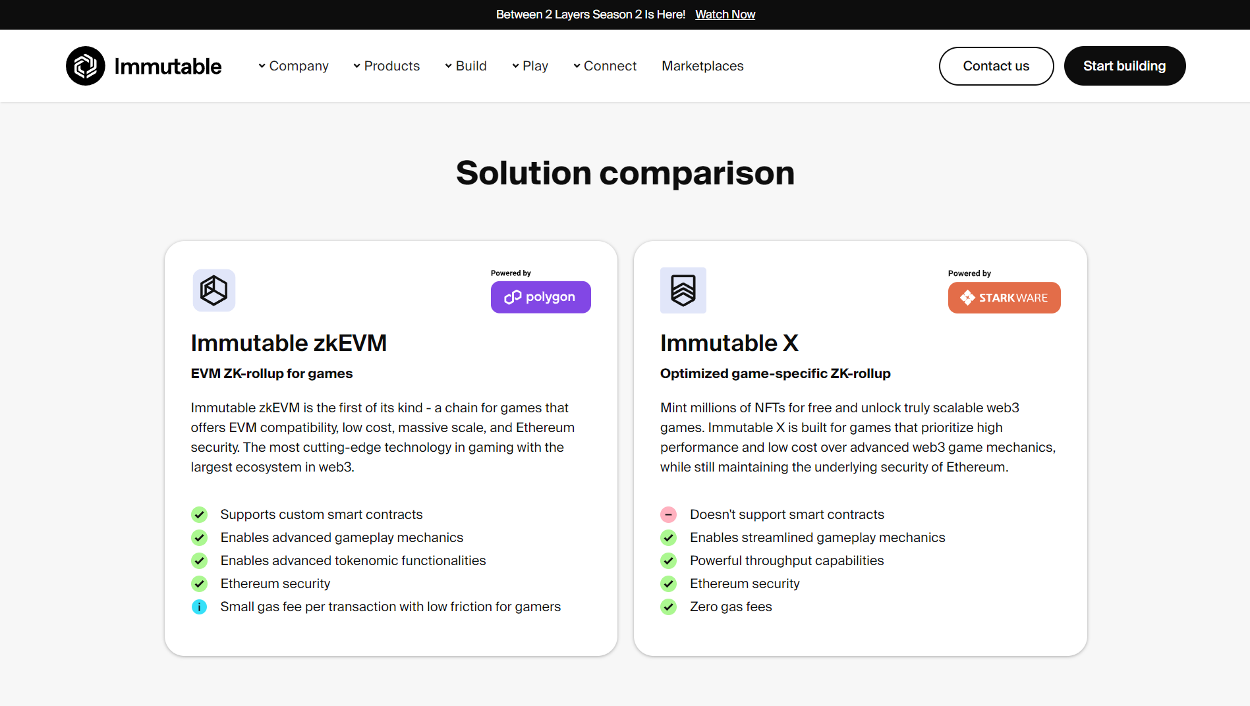Click Enables streamlined gameplay mechanics text
The image size is (1250, 706).
point(817,537)
